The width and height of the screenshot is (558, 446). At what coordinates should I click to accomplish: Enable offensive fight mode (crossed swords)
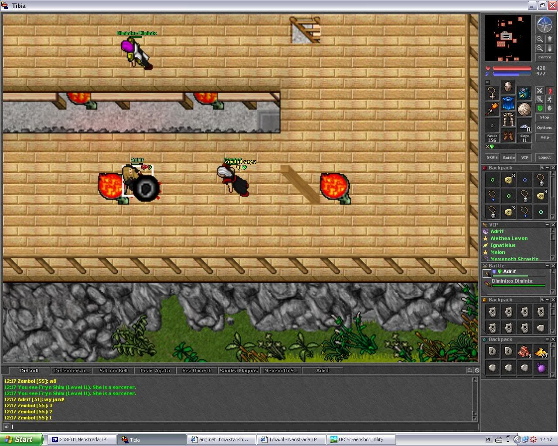point(540,91)
